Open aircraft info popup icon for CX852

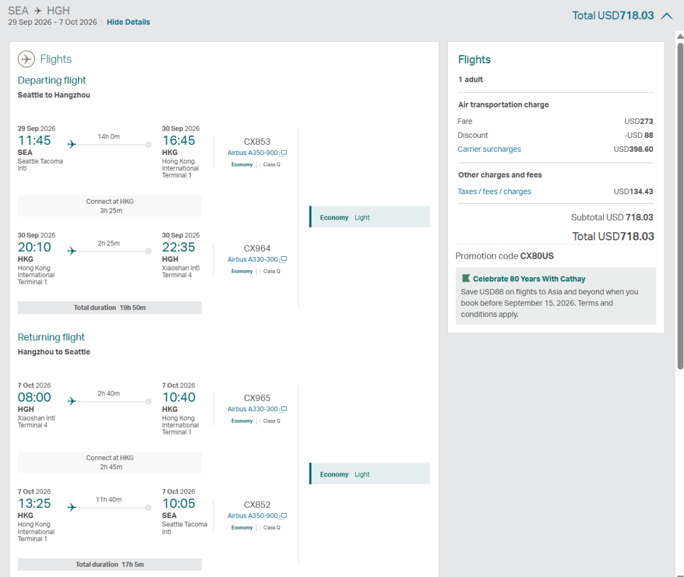point(284,516)
